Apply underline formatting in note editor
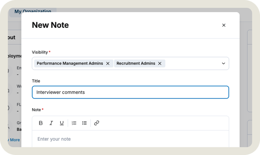Viewport: 260px width, 155px height. point(62,123)
